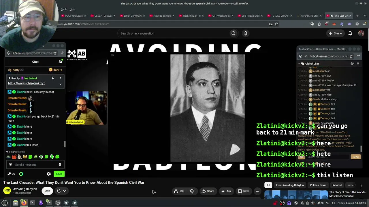Bookmark the hobostreamer.com popout page star
Viewport: 369px width, 207px height.
351,56
